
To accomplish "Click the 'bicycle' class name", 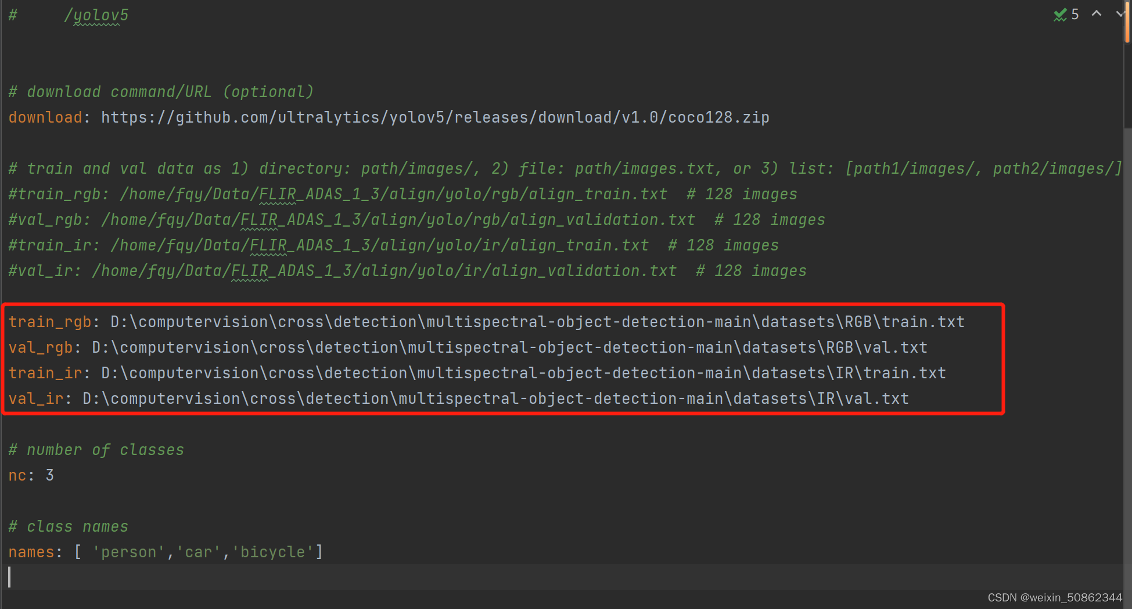I will pos(272,552).
